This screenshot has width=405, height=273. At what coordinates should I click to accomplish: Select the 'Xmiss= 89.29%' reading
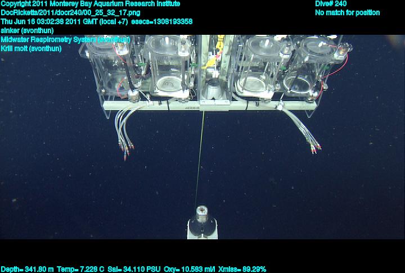click(x=242, y=270)
